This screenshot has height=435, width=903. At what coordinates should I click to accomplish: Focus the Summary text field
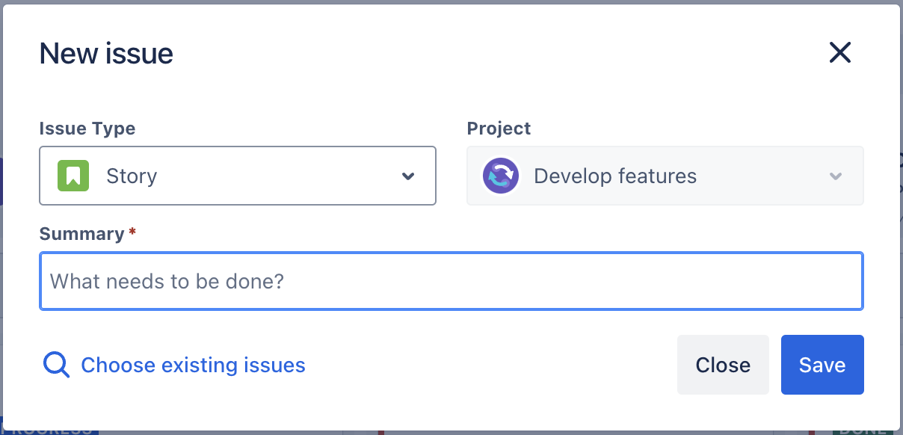click(x=451, y=282)
